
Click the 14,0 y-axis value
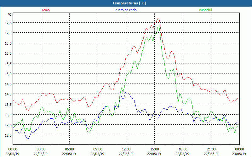click(8, 94)
